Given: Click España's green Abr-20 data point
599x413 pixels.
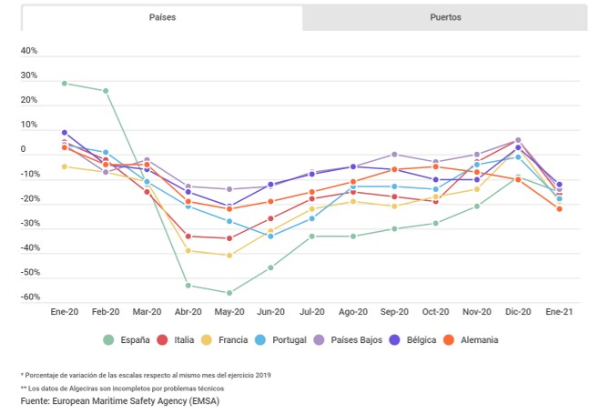Looking at the screenshot, I should [x=188, y=286].
